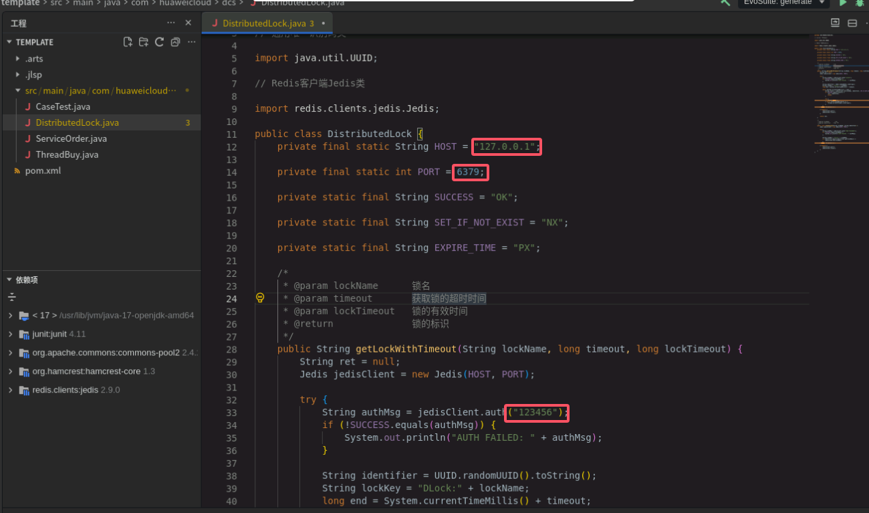Click the Java icon beside CaseTest.java
Viewport: 869px width, 513px height.
click(28, 106)
